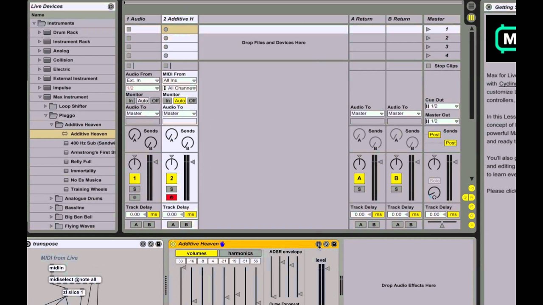Click the hot-swap icon on transpose device
The image size is (543, 305).
[151, 244]
